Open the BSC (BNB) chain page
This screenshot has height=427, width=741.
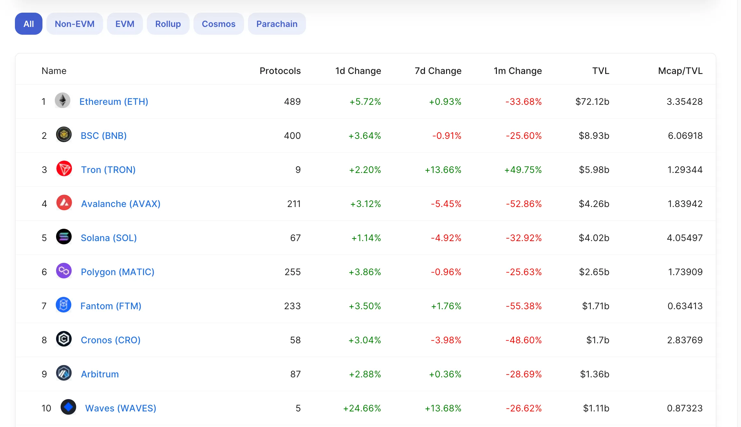pyautogui.click(x=104, y=136)
